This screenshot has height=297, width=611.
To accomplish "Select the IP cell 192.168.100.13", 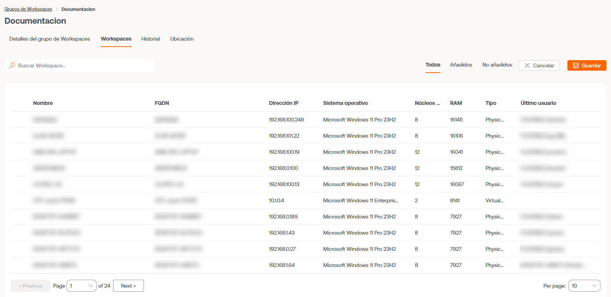I will [284, 184].
